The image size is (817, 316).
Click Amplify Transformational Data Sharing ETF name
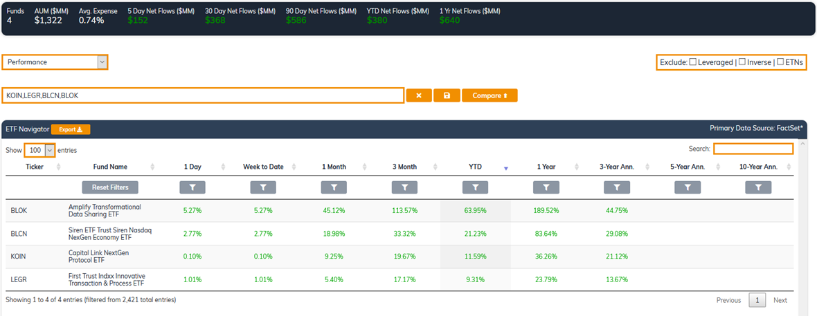pyautogui.click(x=105, y=210)
